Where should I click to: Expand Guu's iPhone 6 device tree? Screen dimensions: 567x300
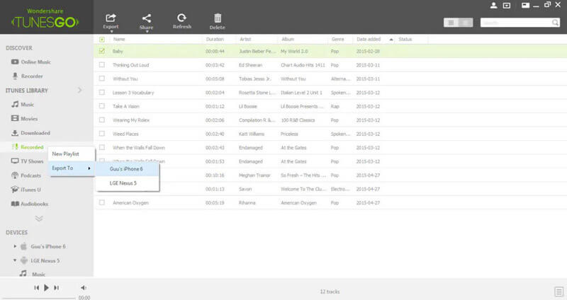[x=15, y=246]
